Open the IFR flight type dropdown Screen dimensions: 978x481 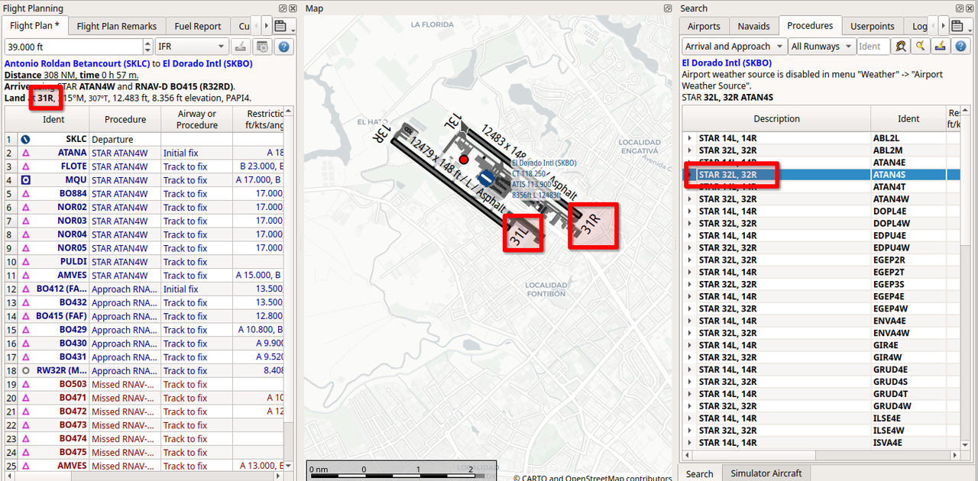pos(191,47)
